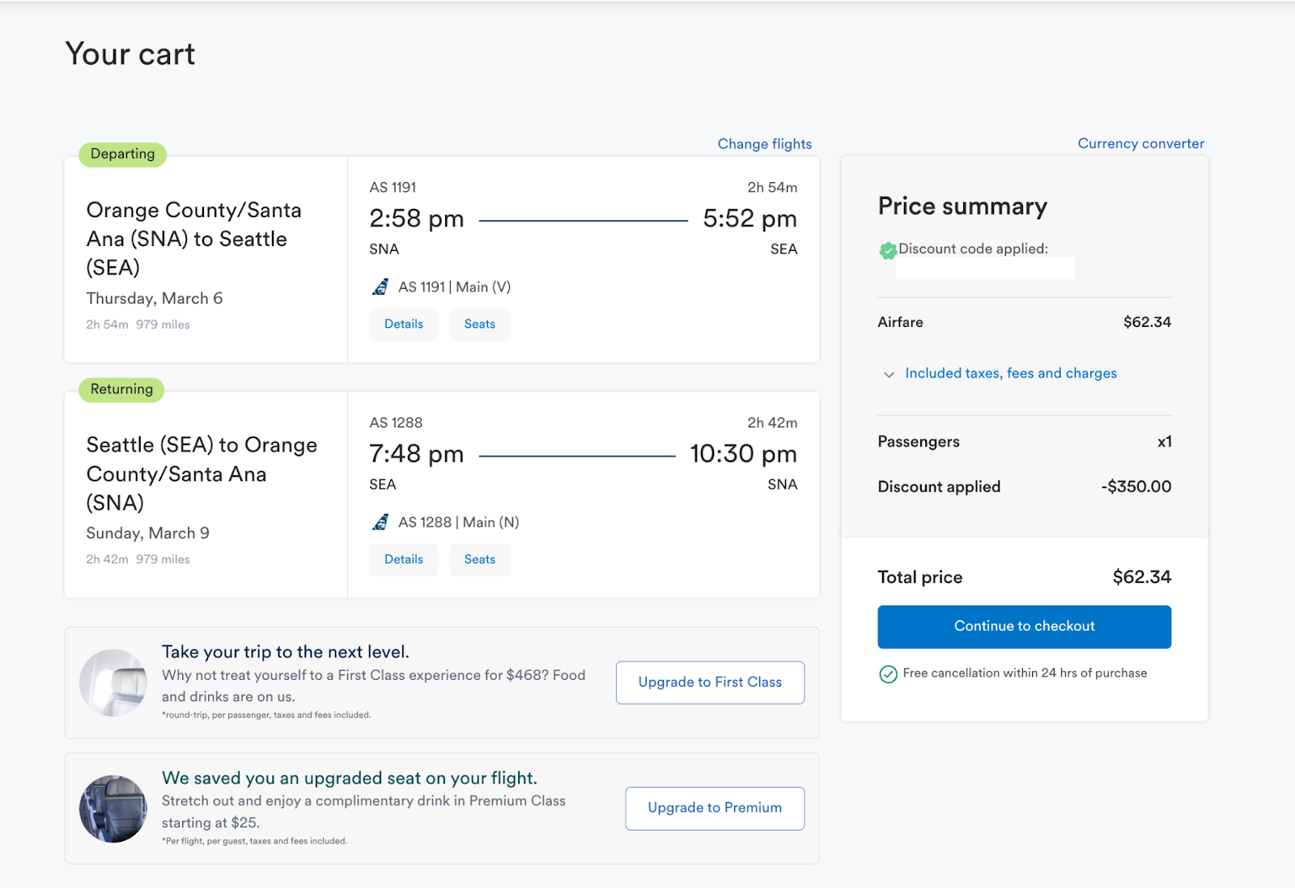The image size is (1295, 888).
Task: Click the Premium Class seat thumbnail
Action: 113,809
